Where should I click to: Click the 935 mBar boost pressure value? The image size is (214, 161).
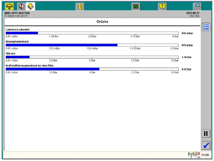click(x=187, y=33)
